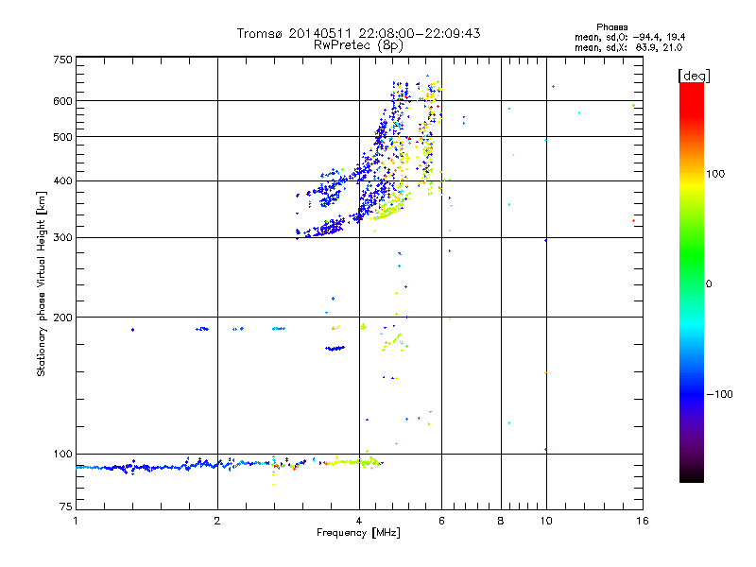
Task: Click the x-axis label '10'
Action: pyautogui.click(x=546, y=521)
